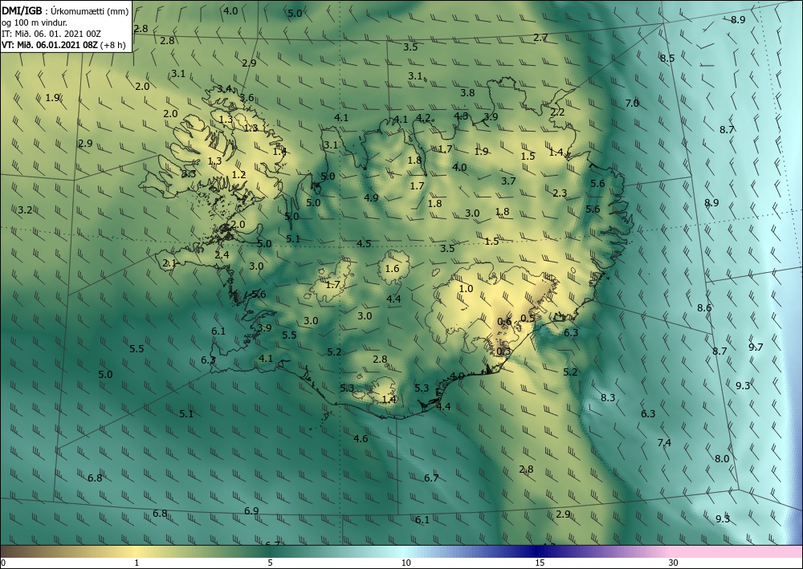Click the 3.4 value in the Westfjords
803x569 pixels.
click(x=224, y=89)
